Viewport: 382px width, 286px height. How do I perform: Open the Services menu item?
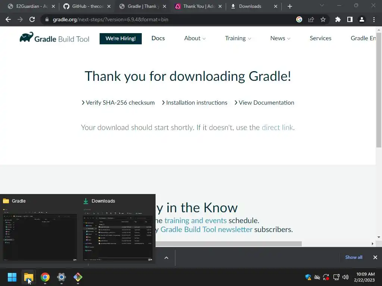tap(320, 38)
